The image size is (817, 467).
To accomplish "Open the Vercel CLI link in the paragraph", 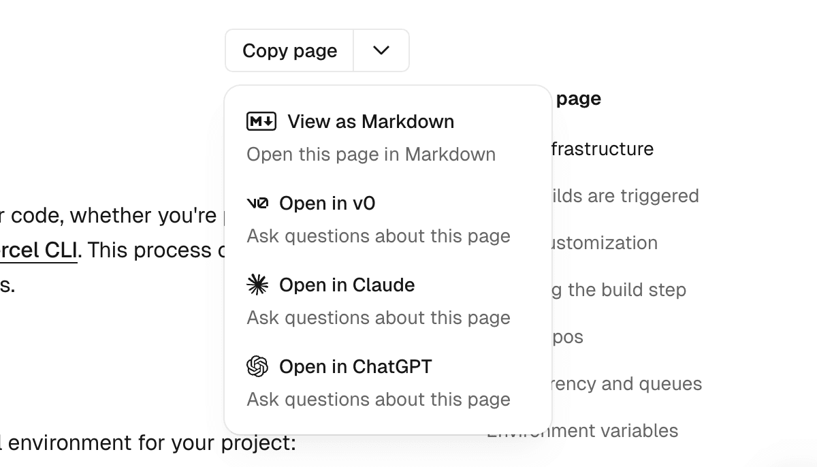I will (x=38, y=251).
